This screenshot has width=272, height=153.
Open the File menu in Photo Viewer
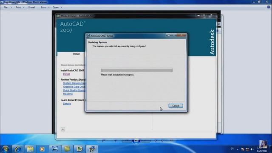pos(6,7)
